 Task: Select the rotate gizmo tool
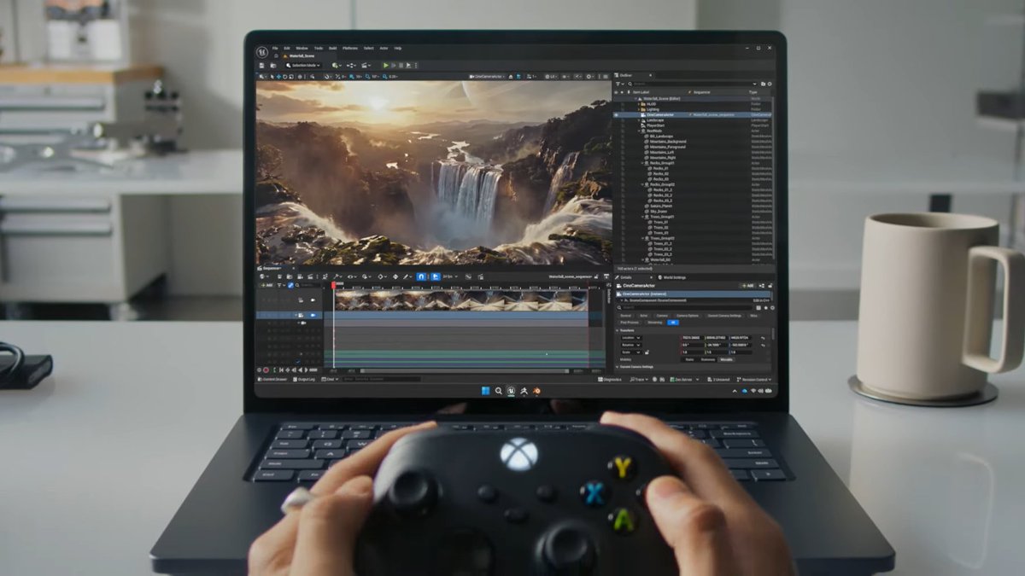coord(285,77)
